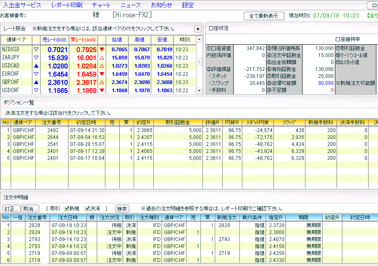378x266 pixels.
Task: Click the 取消... order cancel button
Action: point(30,209)
